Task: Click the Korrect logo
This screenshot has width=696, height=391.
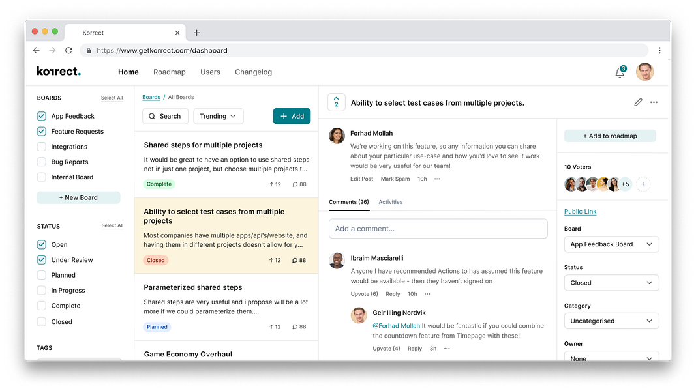Action: (x=59, y=72)
